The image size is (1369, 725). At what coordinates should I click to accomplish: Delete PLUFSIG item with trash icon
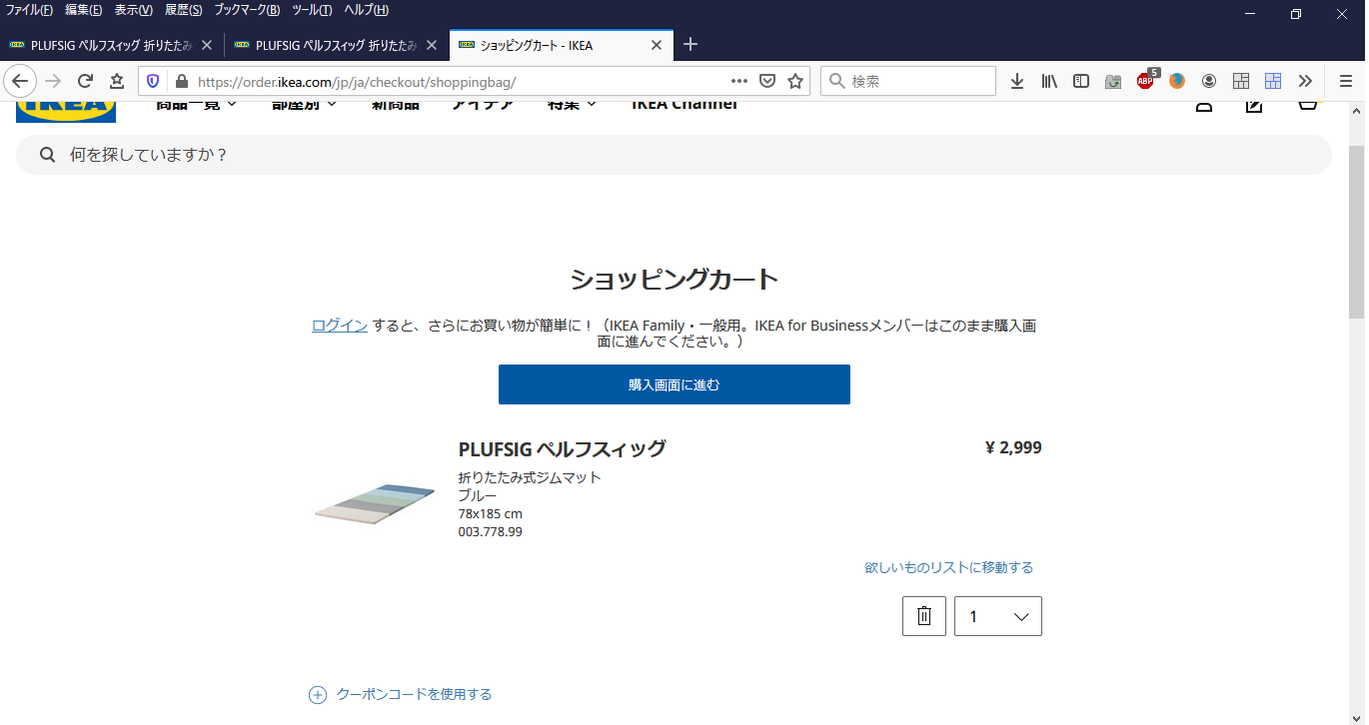[x=924, y=616]
